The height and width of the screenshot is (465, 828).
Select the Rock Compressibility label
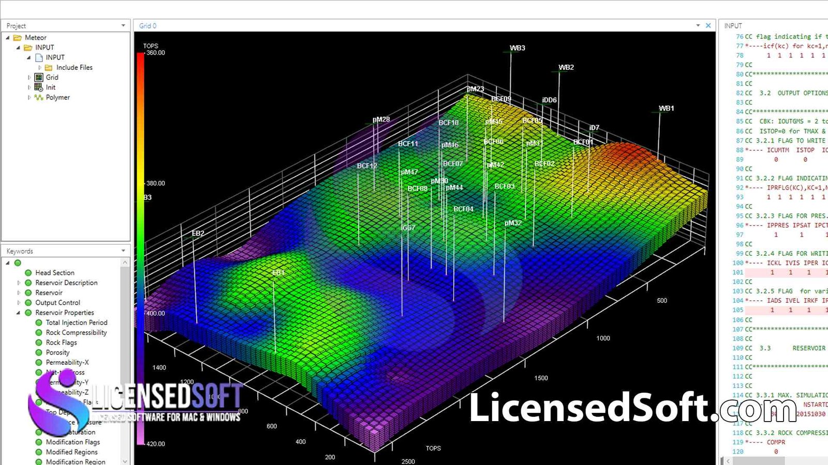76,333
